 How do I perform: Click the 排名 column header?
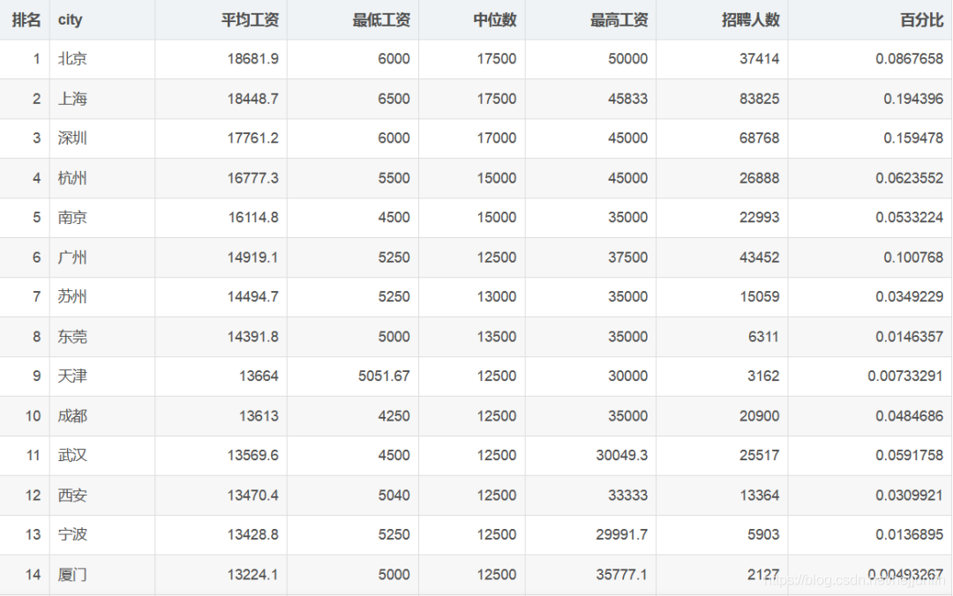click(26, 20)
